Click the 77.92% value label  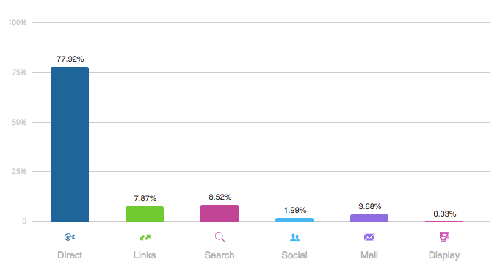point(70,59)
